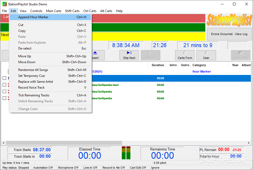The width and height of the screenshot is (253, 170).
Task: Click the 8:38:34 AM clock display
Action: point(126,45)
